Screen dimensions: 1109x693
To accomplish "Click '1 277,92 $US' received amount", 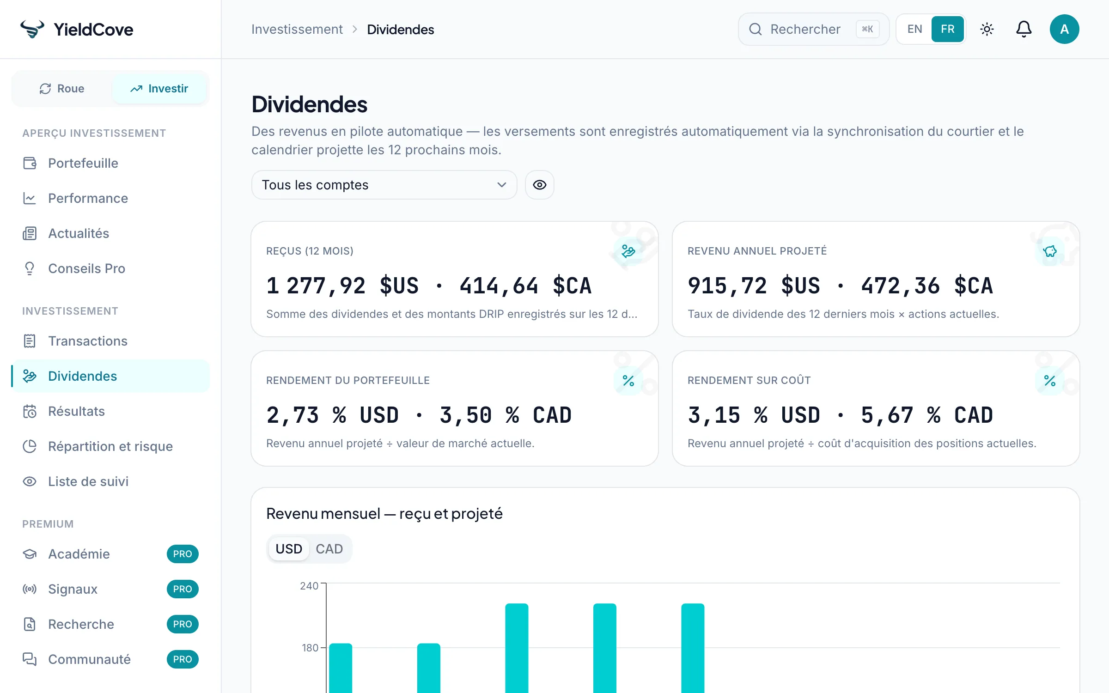I will 342,286.
